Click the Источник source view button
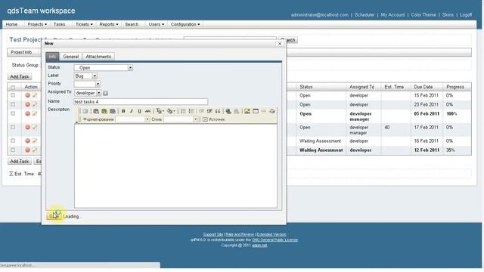Viewport: 484px width, 272px height. click(213, 119)
